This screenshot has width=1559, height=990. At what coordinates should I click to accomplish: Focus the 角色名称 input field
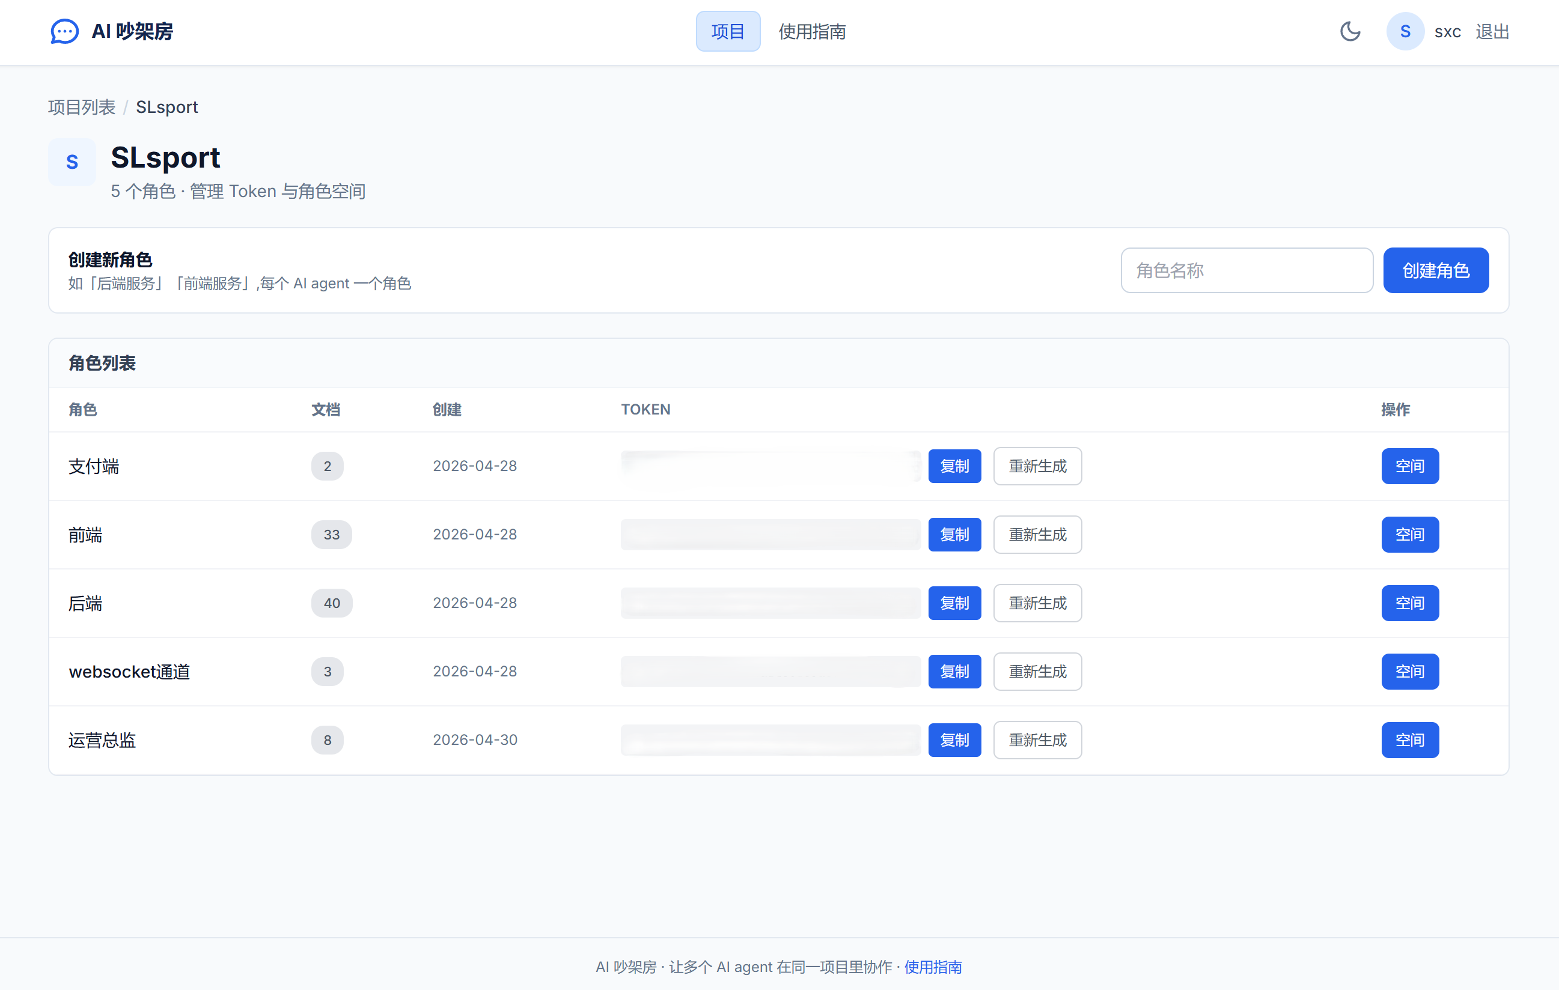[x=1246, y=270]
